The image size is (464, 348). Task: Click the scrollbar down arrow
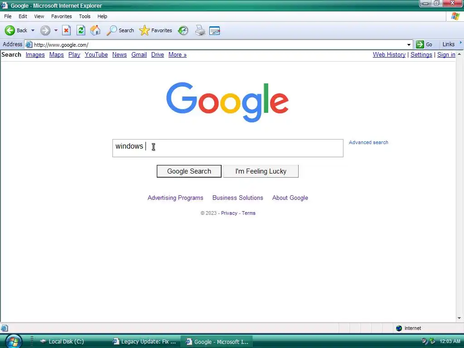(x=459, y=319)
